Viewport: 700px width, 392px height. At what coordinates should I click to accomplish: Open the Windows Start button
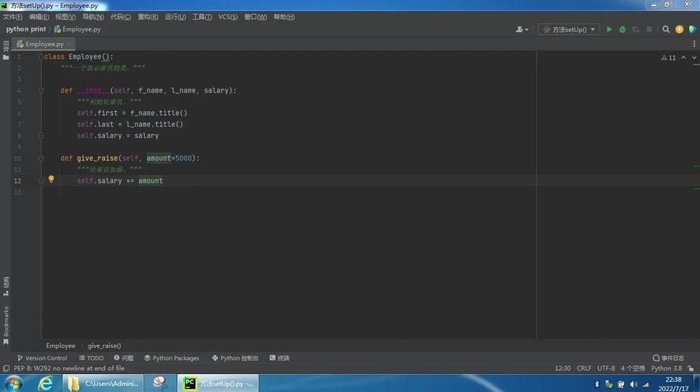tap(13, 383)
